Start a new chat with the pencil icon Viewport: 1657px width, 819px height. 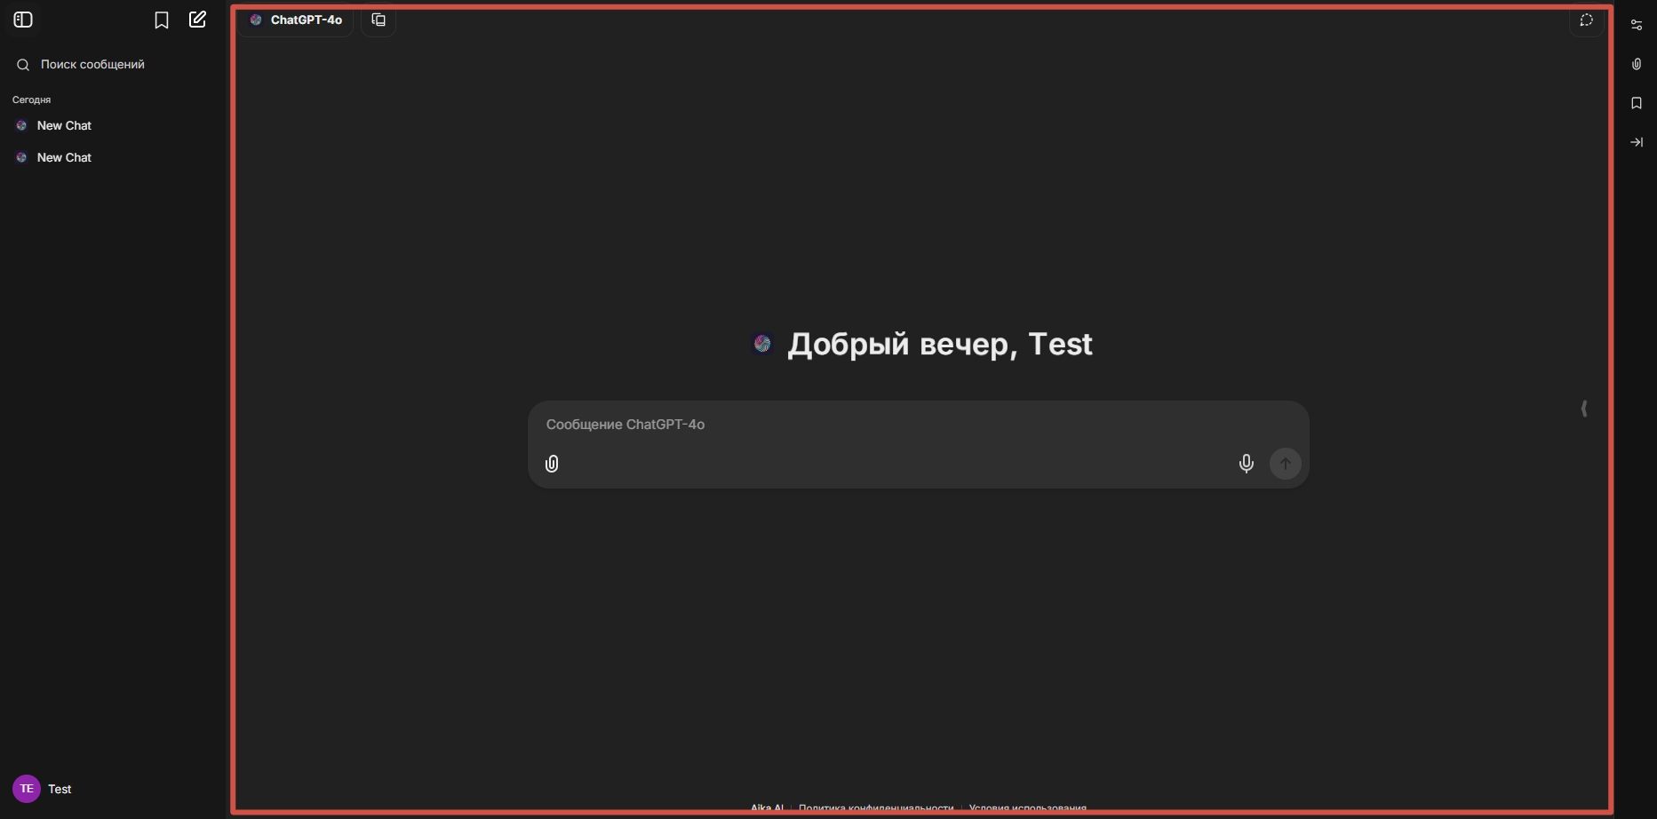click(197, 20)
